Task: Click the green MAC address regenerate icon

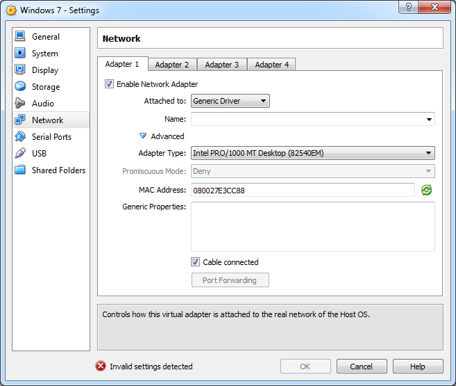Action: pyautogui.click(x=427, y=190)
